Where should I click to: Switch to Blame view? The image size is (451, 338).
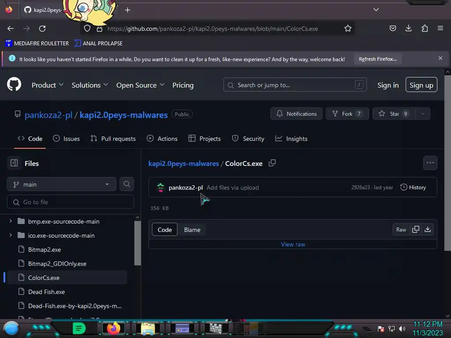[x=192, y=230]
